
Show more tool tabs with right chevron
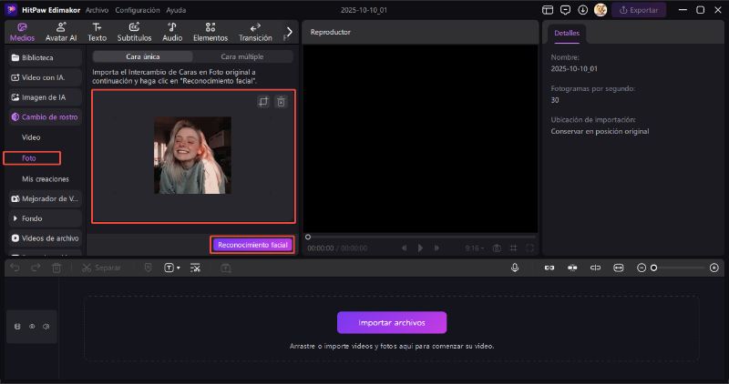coord(290,32)
